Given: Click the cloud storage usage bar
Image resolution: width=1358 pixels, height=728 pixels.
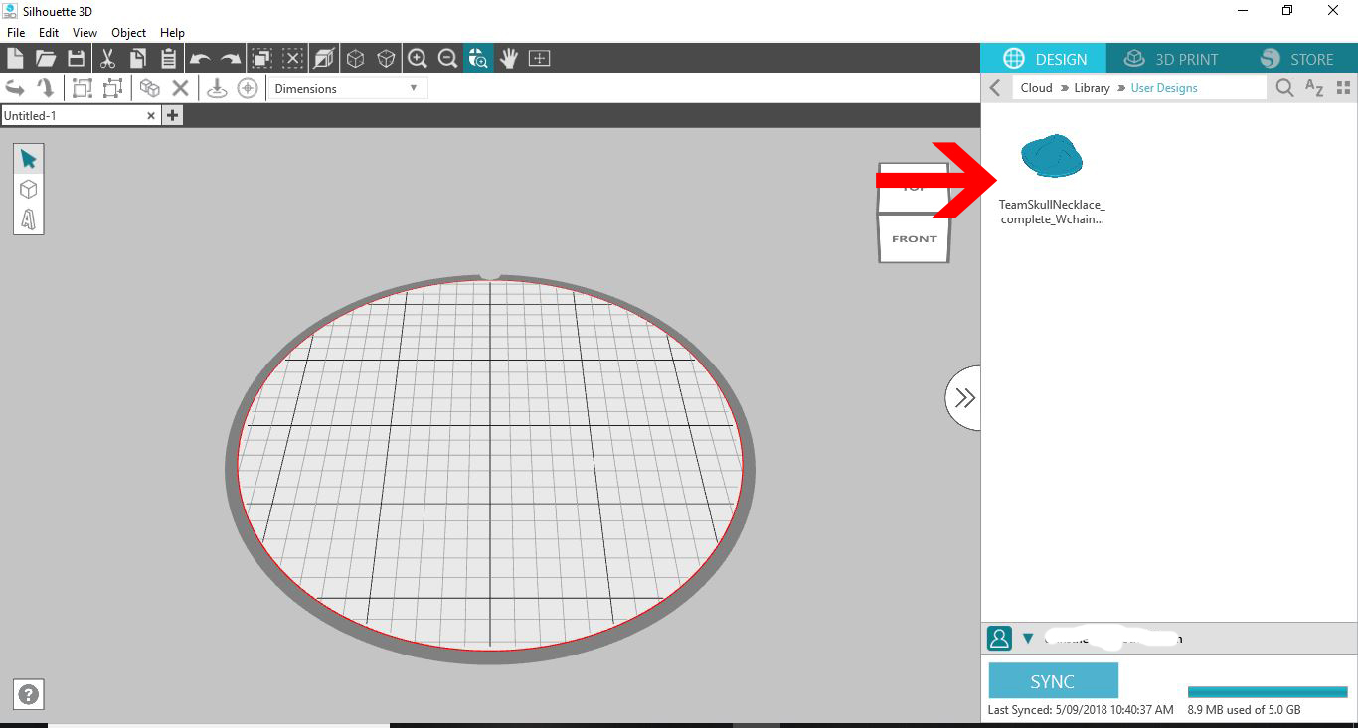Looking at the screenshot, I should pyautogui.click(x=1268, y=691).
